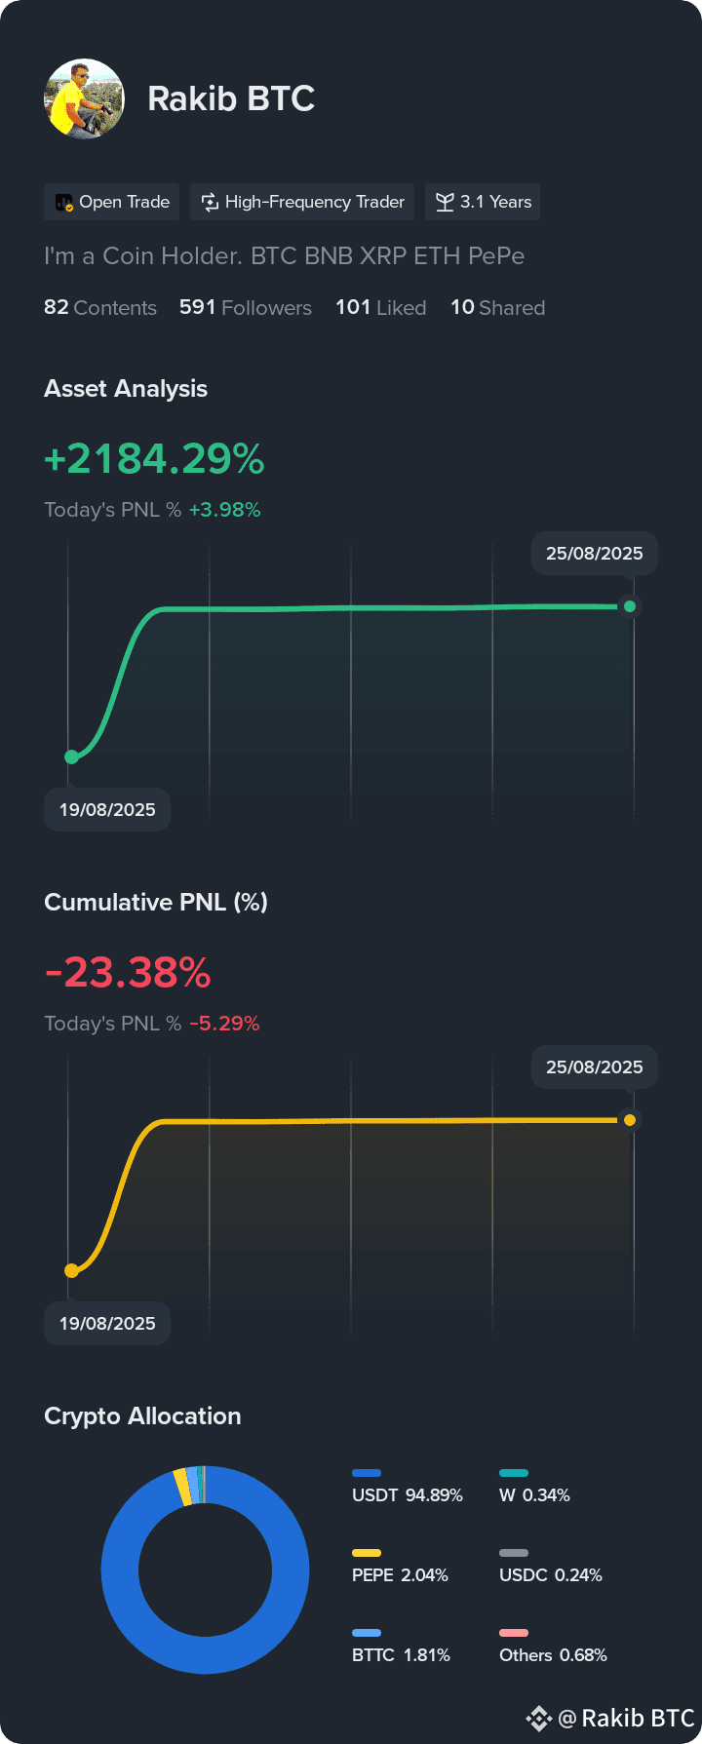Open the 101 Liked count
The height and width of the screenshot is (1744, 702).
381,308
